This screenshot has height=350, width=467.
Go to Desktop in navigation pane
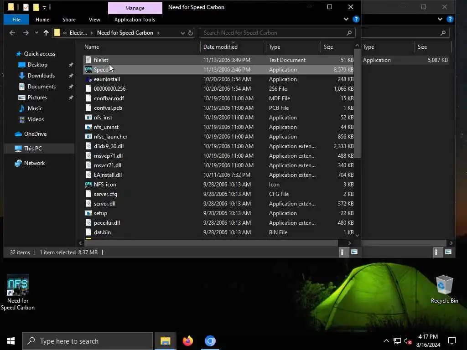point(37,65)
